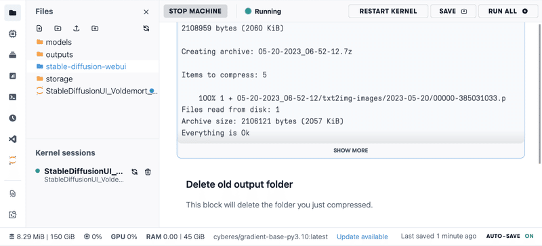Viewport: 542px width, 246px height.
Task: Open the Machine chip icon in sidebar
Action: click(13, 34)
